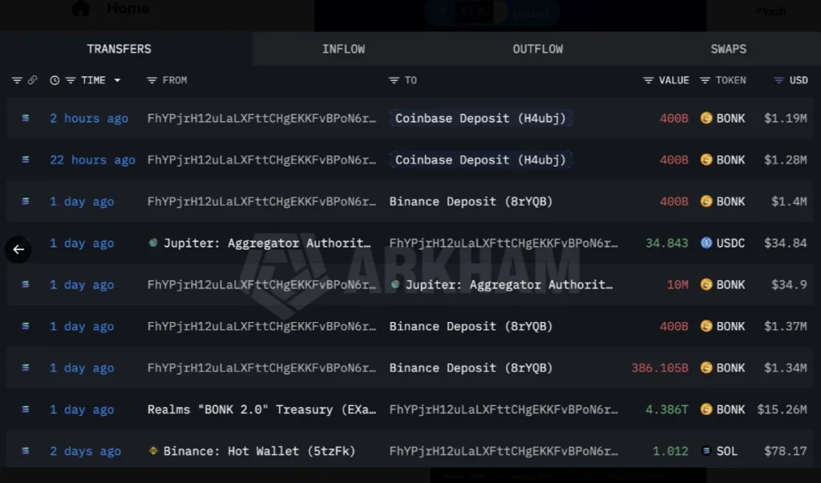Click BONK token icon on $1.19M row
This screenshot has height=483, width=821.
click(x=706, y=118)
